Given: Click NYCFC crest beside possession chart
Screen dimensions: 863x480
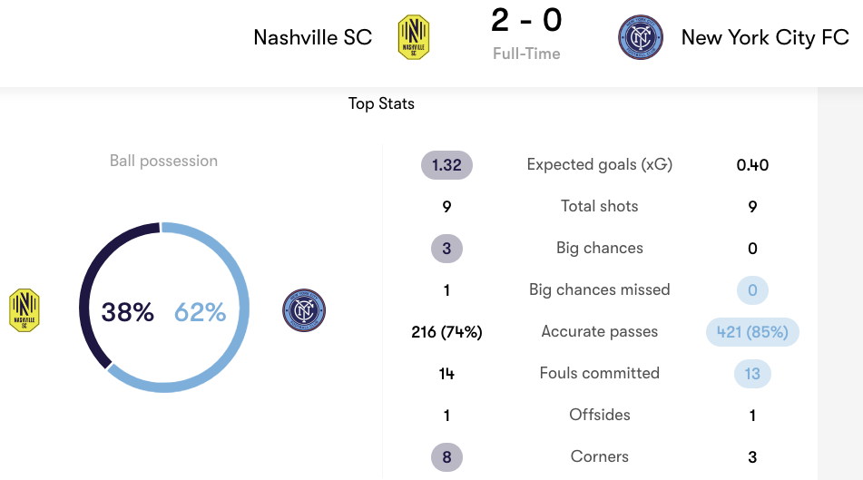Looking at the screenshot, I should [304, 310].
